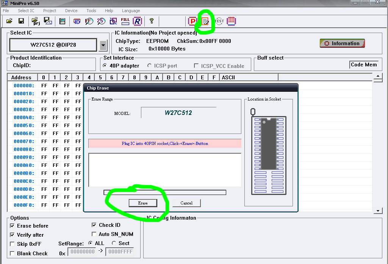Enable the Auto SN_NUM checkbox
Screen dimensions: 388x264
[94, 234]
